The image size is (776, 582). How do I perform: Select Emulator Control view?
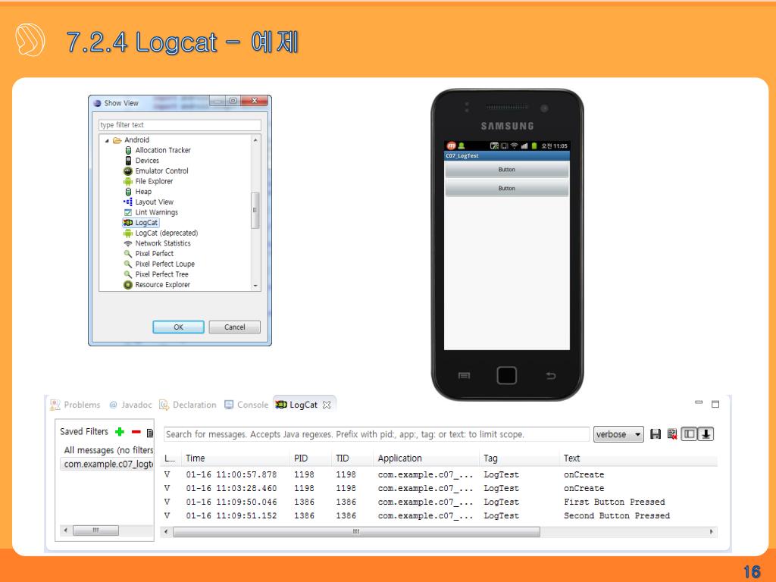coord(156,171)
